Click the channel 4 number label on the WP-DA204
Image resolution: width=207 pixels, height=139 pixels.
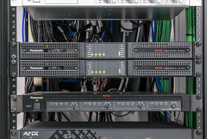(x=152, y=103)
